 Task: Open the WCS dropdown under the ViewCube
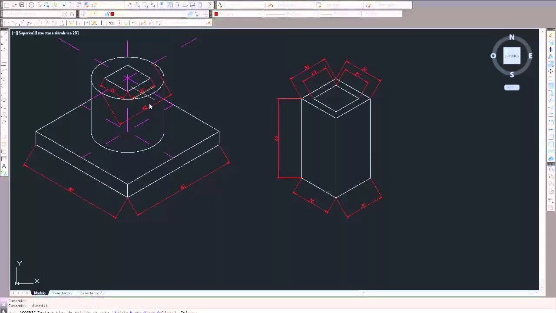pyautogui.click(x=512, y=87)
